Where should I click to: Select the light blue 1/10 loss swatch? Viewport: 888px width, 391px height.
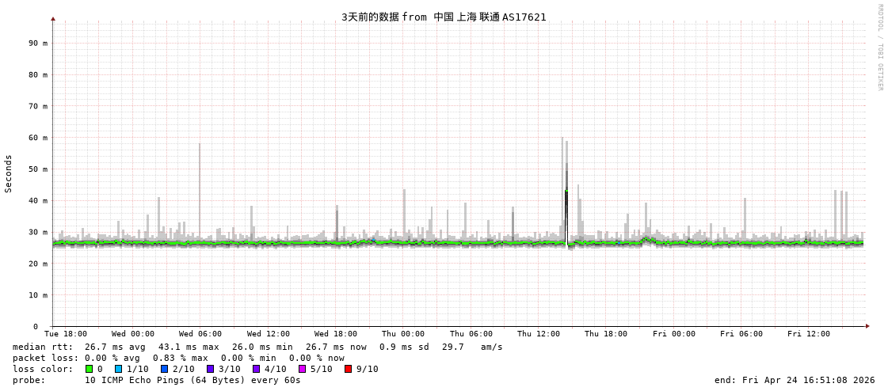(118, 369)
